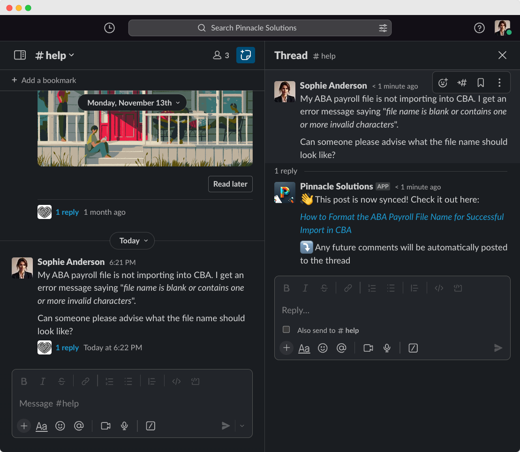Insert blockquote in thread reply editor
The height and width of the screenshot is (452, 520).
tap(414, 288)
